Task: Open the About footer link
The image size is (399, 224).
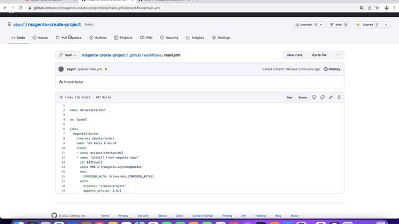Action: pos(295,216)
